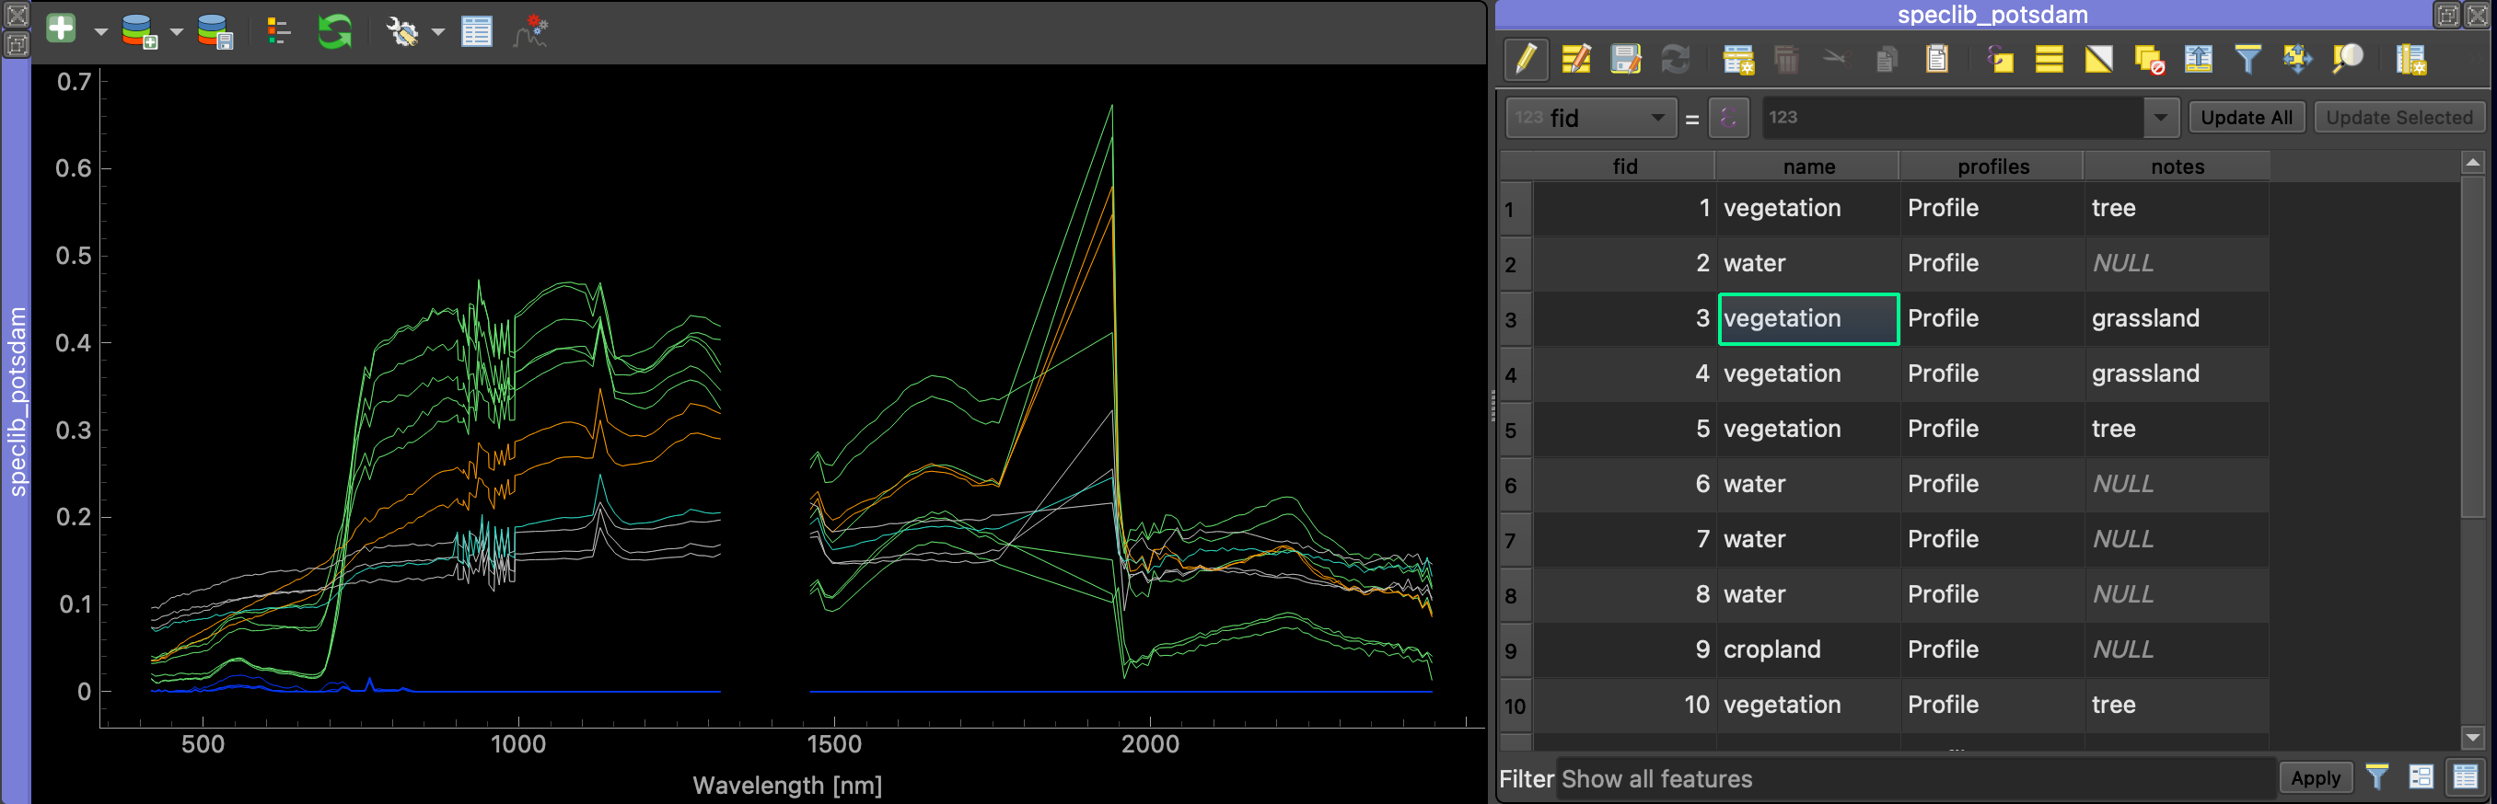Click the Profile cell in row 6
Image resolution: width=2497 pixels, height=804 pixels.
coord(1993,485)
